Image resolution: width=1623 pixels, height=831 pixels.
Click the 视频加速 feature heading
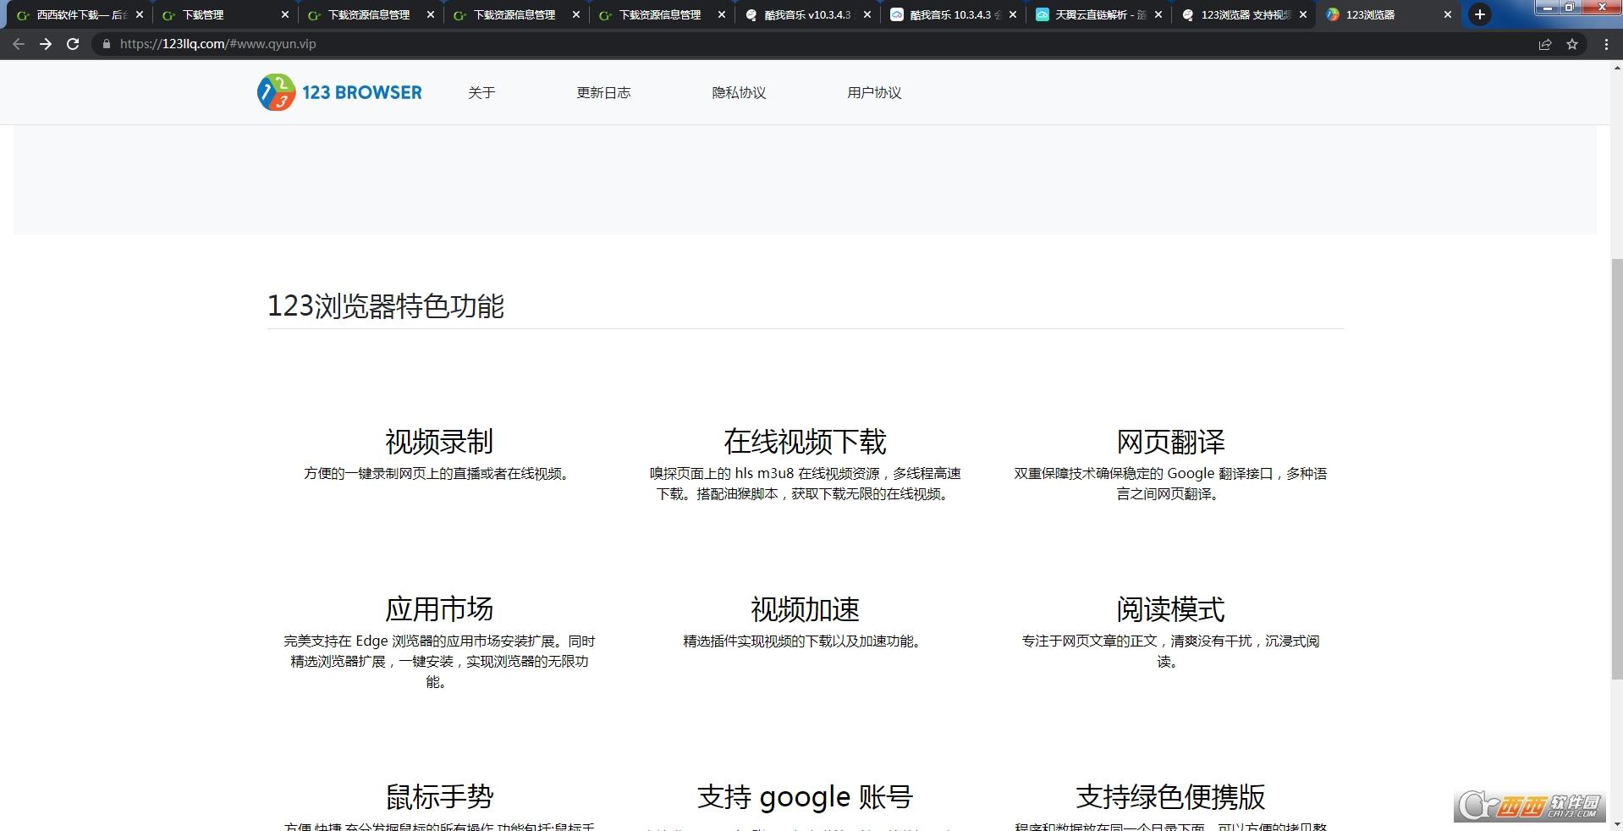[805, 608]
